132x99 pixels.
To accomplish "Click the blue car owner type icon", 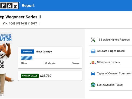I will (93, 74).
